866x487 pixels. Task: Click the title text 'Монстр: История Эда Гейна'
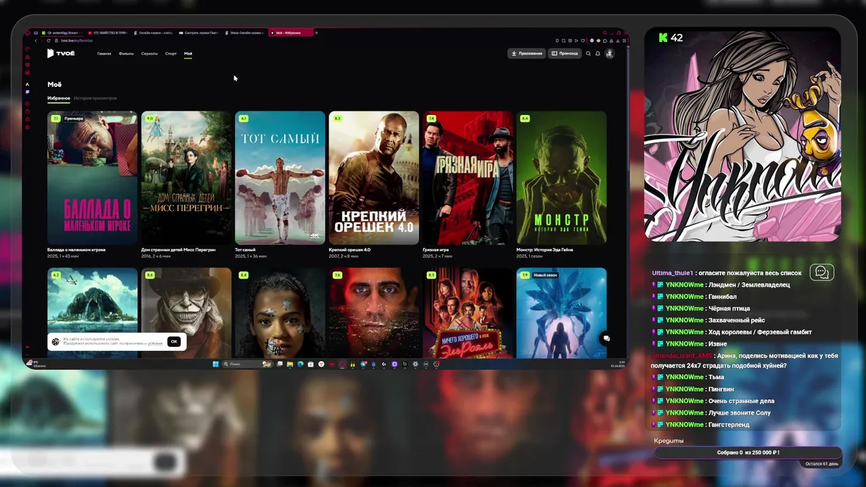click(545, 250)
